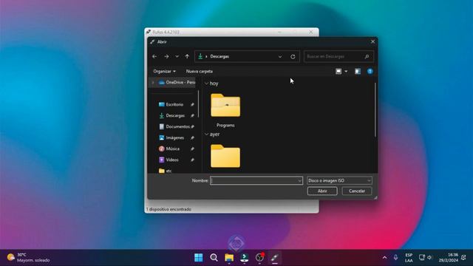This screenshot has height=266, width=473.
Task: Collapse the hoy group
Action: point(207,83)
